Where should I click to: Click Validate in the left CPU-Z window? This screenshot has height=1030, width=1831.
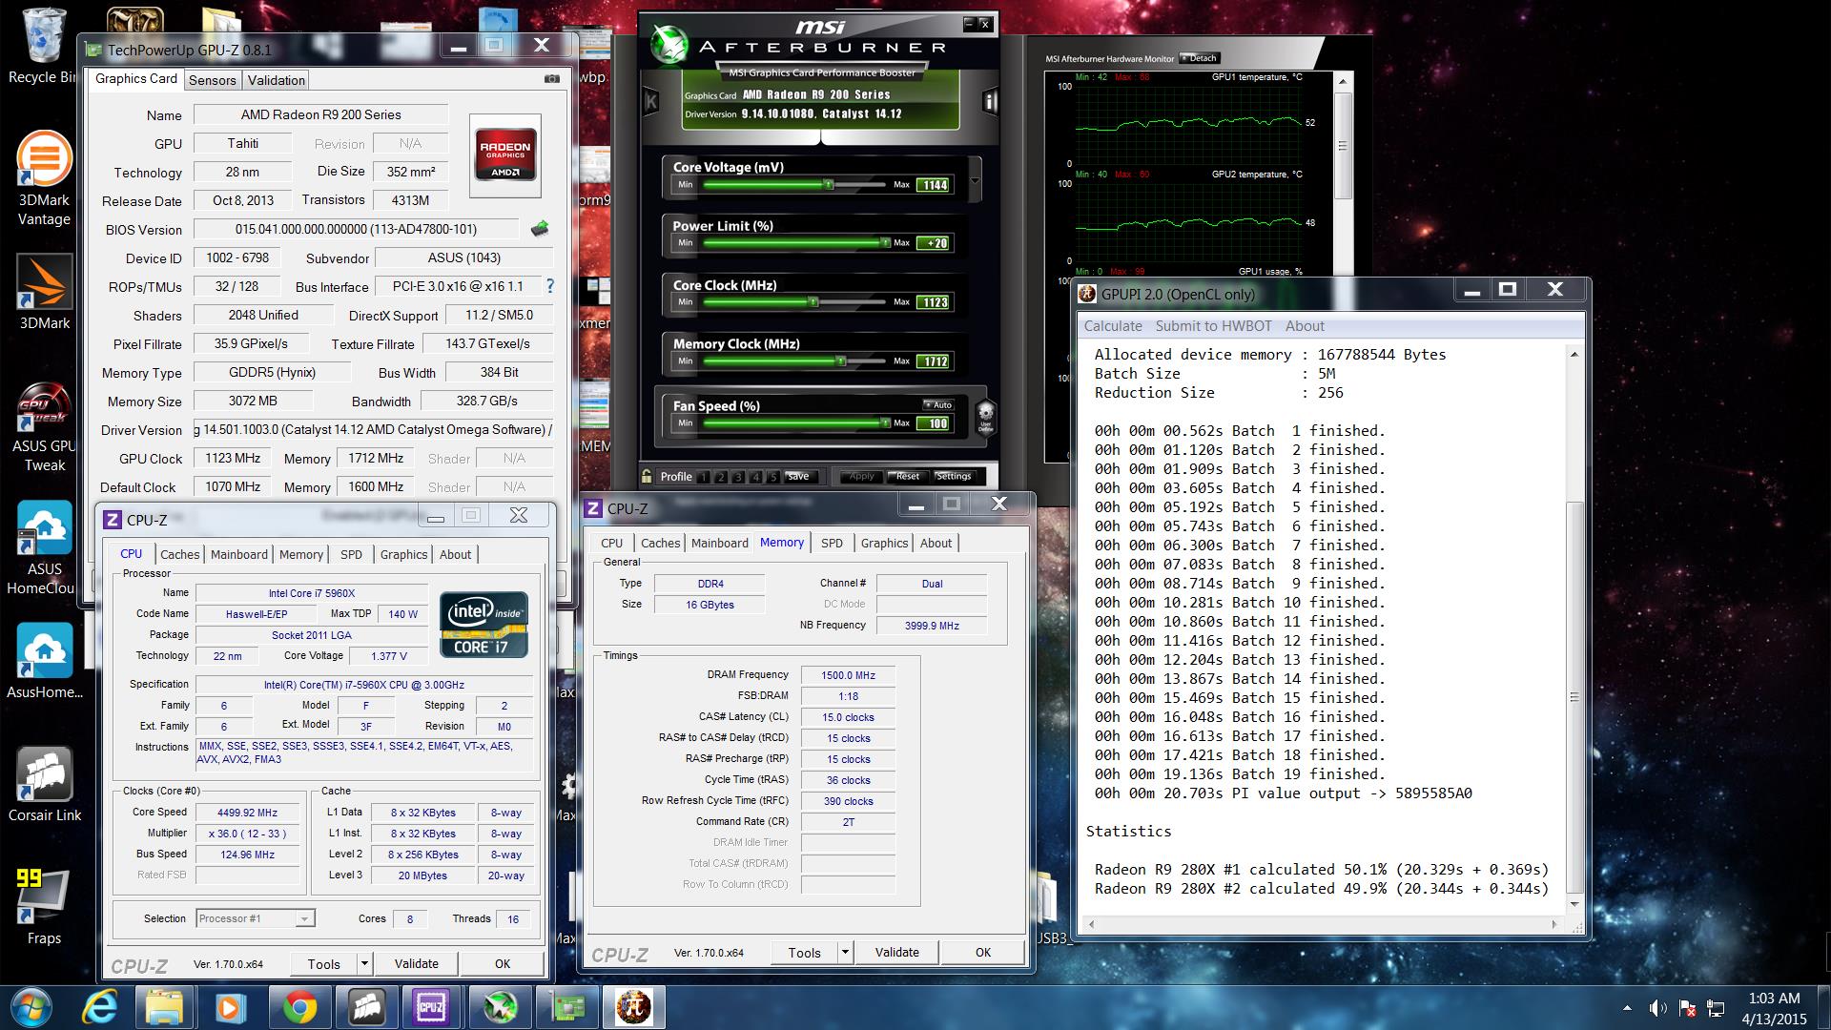coord(417,963)
